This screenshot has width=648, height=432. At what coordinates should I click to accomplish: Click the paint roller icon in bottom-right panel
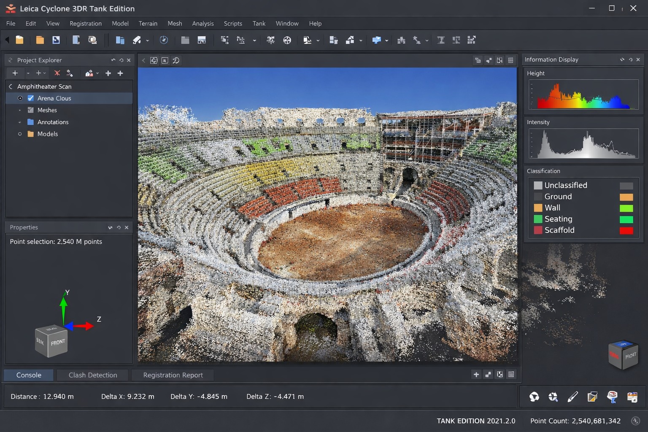pos(612,397)
